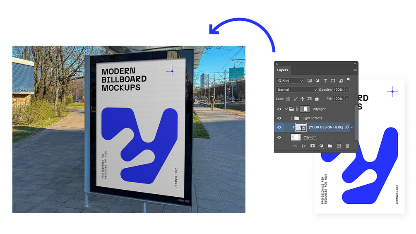Create a new layer plus icon
The width and height of the screenshot is (416, 234).
pyautogui.click(x=339, y=146)
